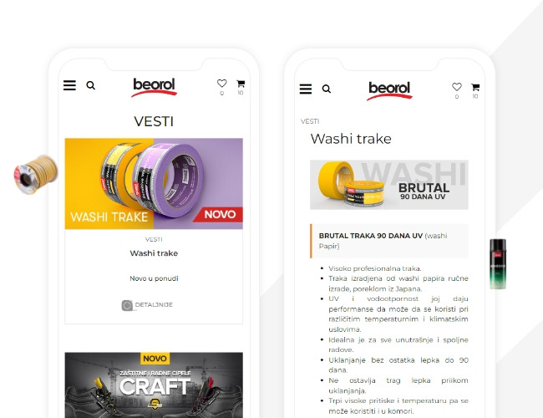Open the CRAFT shoes banner

pyautogui.click(x=154, y=385)
